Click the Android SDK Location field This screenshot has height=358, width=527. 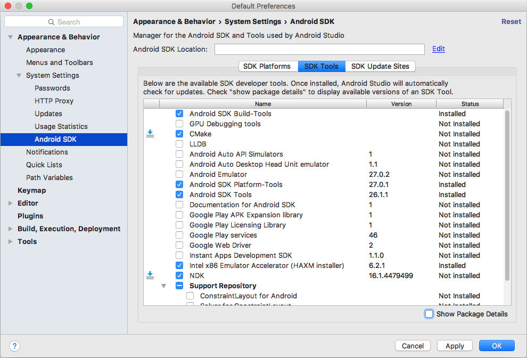tap(319, 49)
